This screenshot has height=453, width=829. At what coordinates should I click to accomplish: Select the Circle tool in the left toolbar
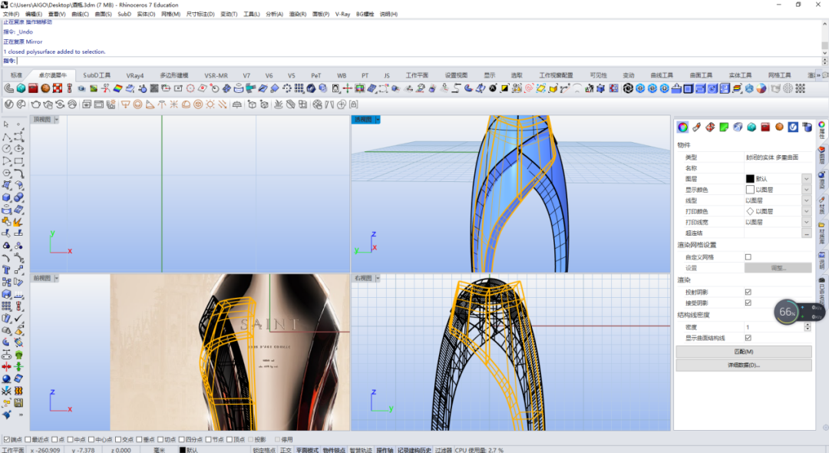tap(6, 148)
